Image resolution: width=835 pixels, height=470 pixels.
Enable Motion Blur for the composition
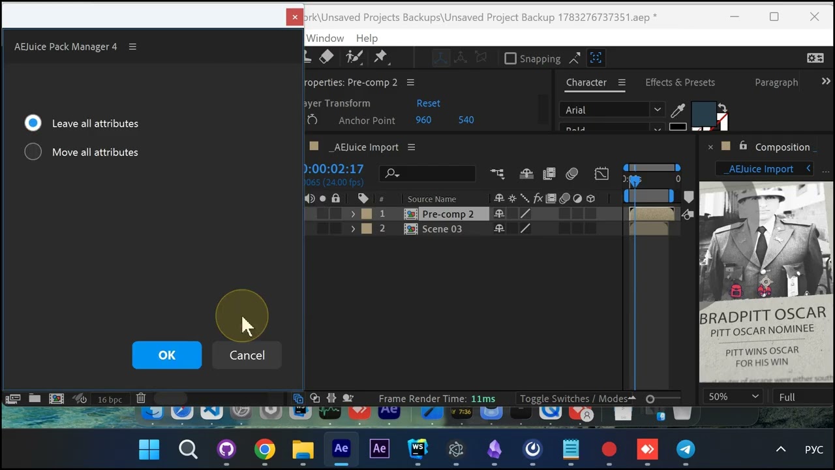click(x=572, y=174)
